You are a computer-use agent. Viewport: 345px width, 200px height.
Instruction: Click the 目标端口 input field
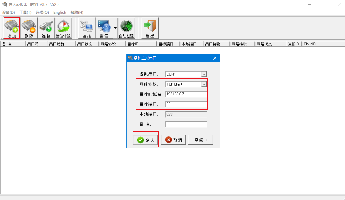186,104
